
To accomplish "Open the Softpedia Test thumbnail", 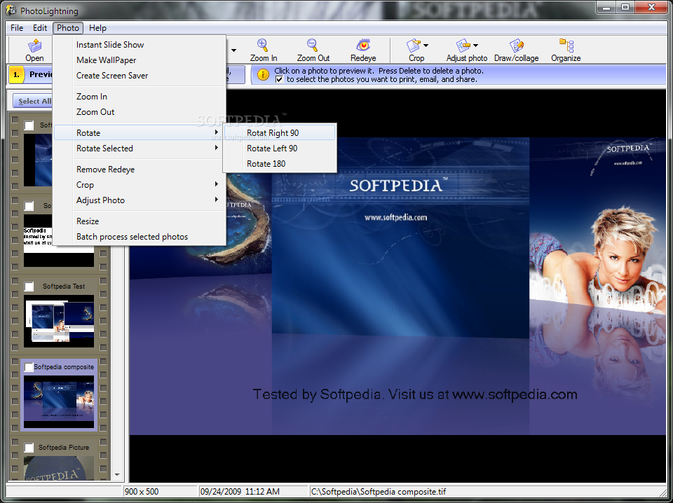I will (59, 321).
